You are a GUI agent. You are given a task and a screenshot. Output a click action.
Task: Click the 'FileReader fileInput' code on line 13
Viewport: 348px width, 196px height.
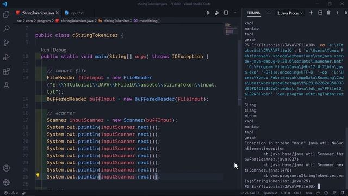click(x=75, y=78)
